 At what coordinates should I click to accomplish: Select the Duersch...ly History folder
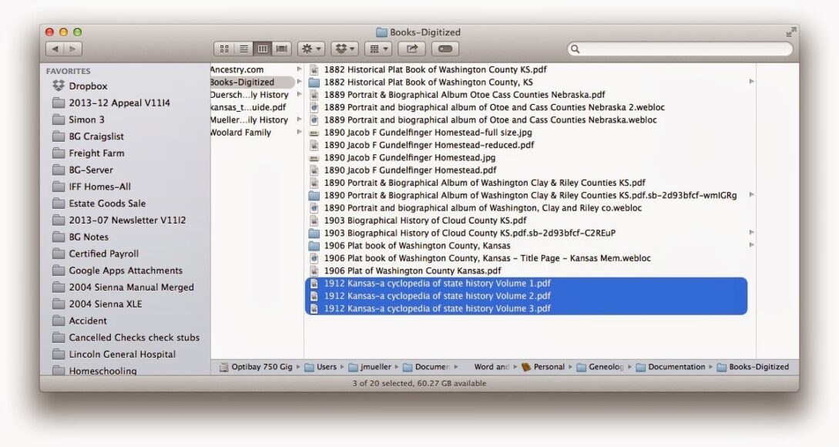point(250,95)
